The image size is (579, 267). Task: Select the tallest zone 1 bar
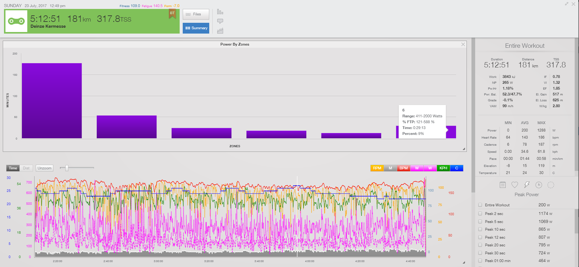(x=52, y=101)
